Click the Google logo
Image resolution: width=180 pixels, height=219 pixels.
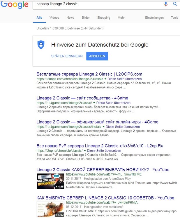[15, 5]
